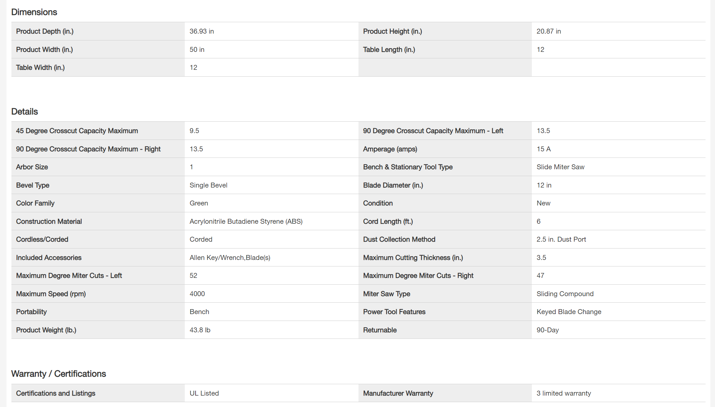Click the 3 limited warranty value
This screenshot has width=715, height=407.
pyautogui.click(x=564, y=393)
